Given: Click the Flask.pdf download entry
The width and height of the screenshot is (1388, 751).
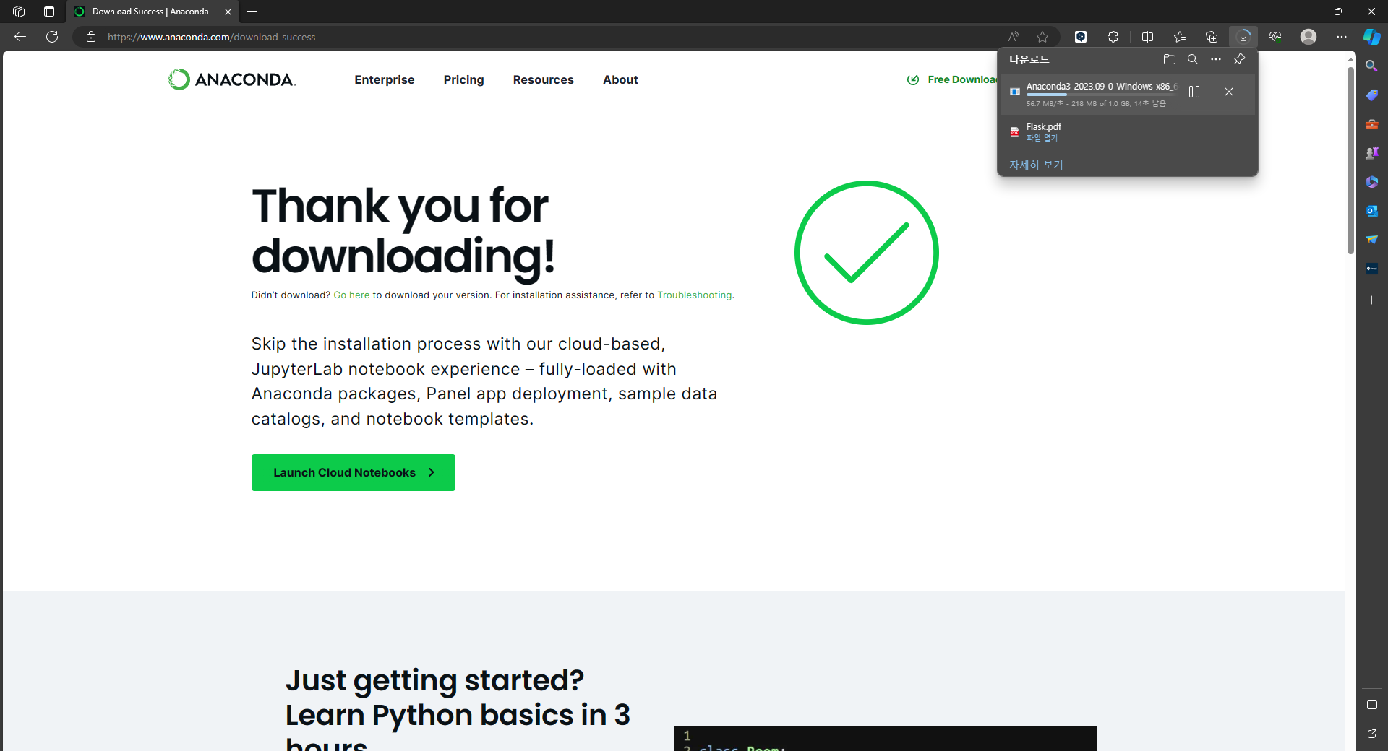Looking at the screenshot, I should [1128, 132].
